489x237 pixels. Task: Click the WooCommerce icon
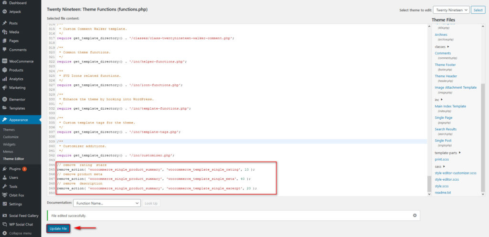point(4,62)
